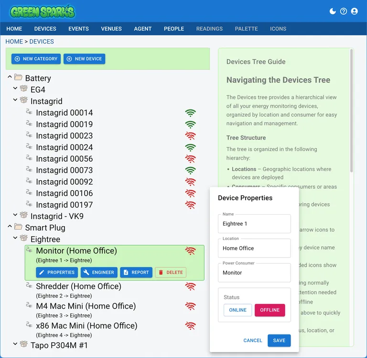This screenshot has height=358, width=367.
Task: Set device status to Online
Action: pos(237,310)
